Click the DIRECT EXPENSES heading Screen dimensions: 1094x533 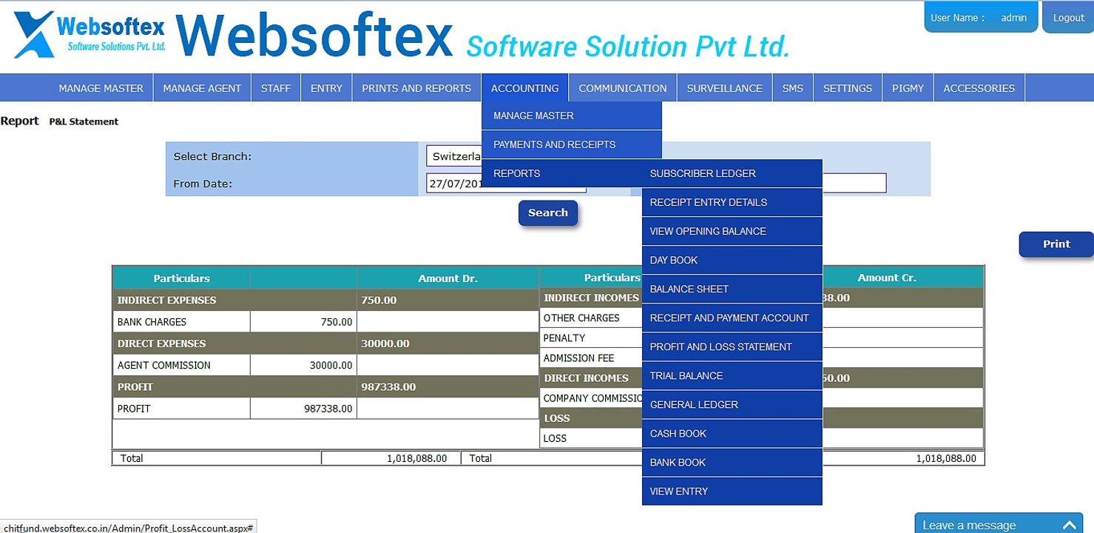(161, 343)
